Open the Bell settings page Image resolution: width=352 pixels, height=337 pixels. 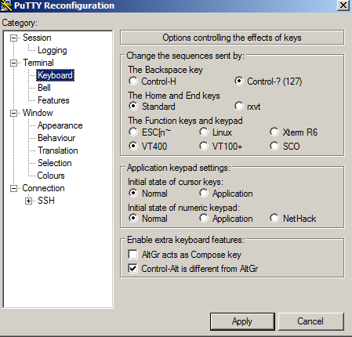click(44, 88)
